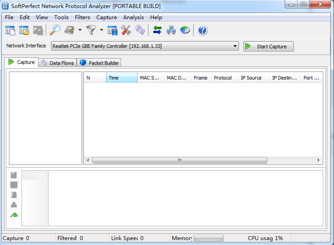
Task: Click the application icon in title bar
Action: tap(5, 6)
